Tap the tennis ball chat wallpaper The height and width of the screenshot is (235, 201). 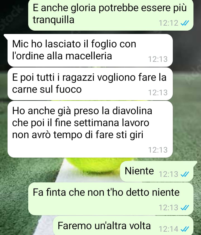coord(99,165)
